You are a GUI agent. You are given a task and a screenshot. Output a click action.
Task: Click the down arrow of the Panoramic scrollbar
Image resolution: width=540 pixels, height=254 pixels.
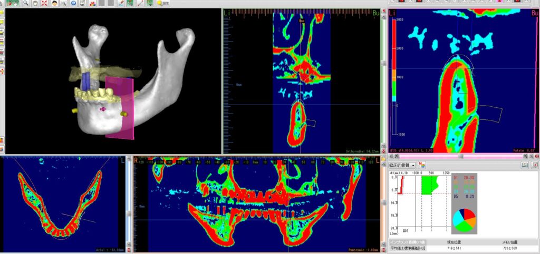pyautogui.click(x=383, y=245)
